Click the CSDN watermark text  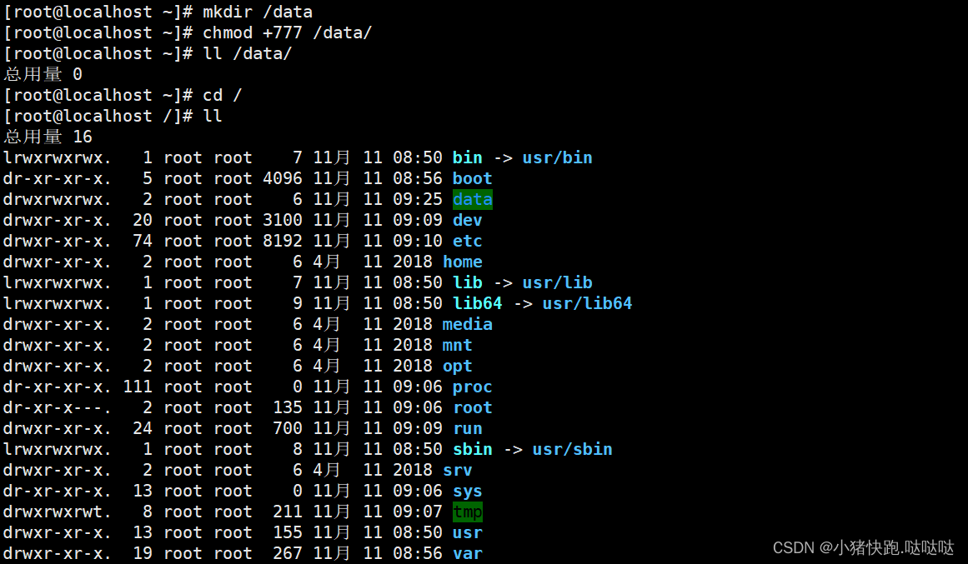[863, 547]
